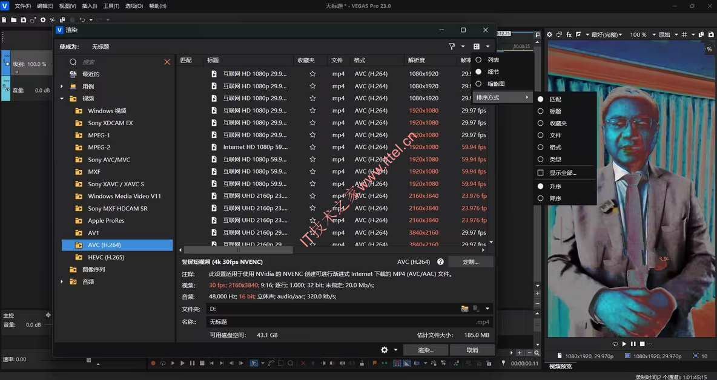Click the 渲染... render button
The height and width of the screenshot is (380, 717).
[x=426, y=350]
